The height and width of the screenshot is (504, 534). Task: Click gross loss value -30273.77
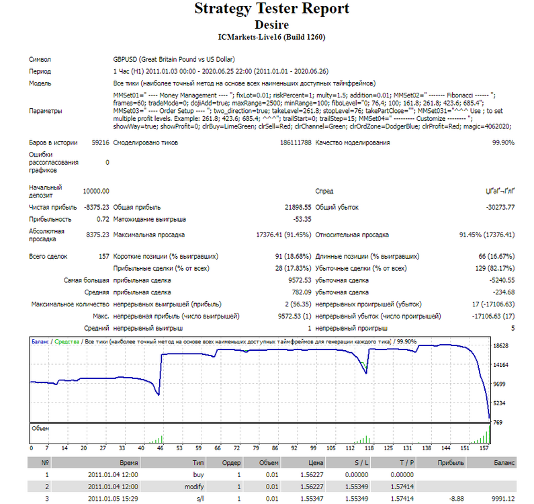pyautogui.click(x=500, y=207)
